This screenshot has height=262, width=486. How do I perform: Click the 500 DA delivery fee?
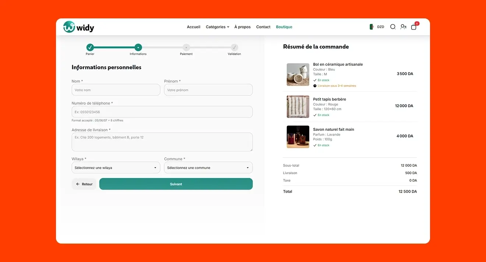point(411,173)
